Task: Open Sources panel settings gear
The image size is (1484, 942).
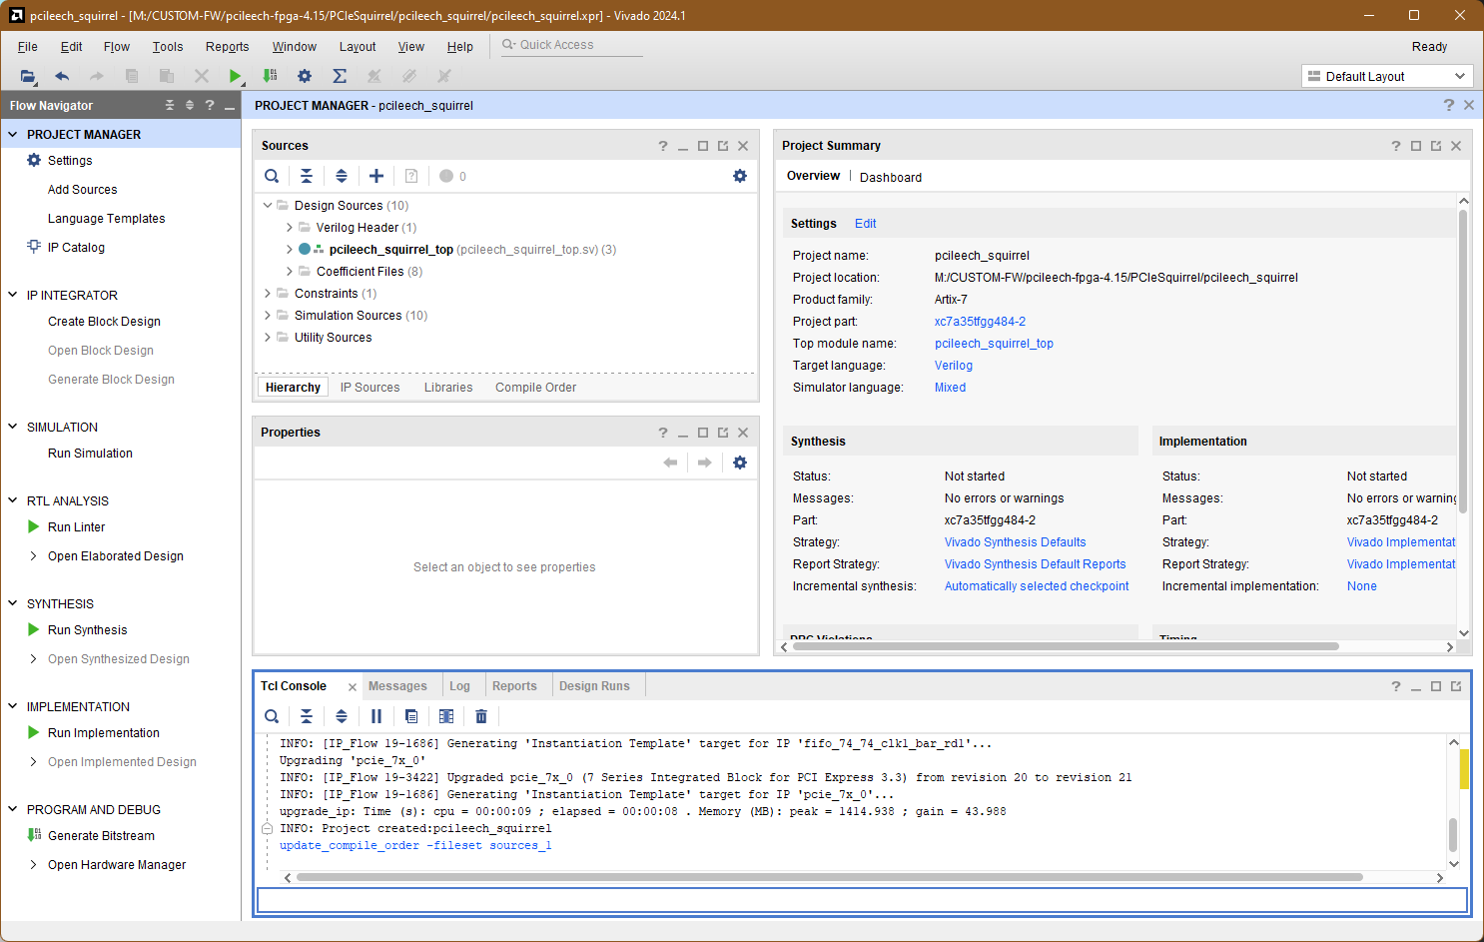Action: pos(740,176)
